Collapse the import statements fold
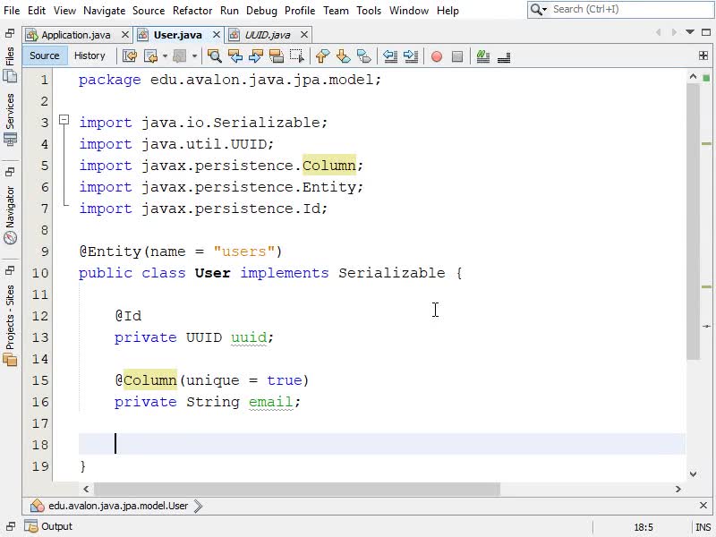The image size is (716, 537). pyautogui.click(x=64, y=120)
